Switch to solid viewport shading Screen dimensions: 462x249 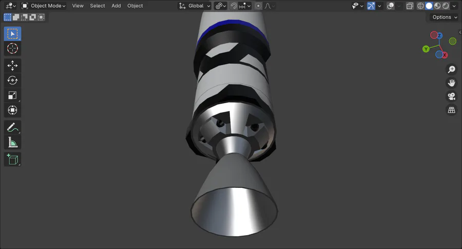pyautogui.click(x=429, y=6)
